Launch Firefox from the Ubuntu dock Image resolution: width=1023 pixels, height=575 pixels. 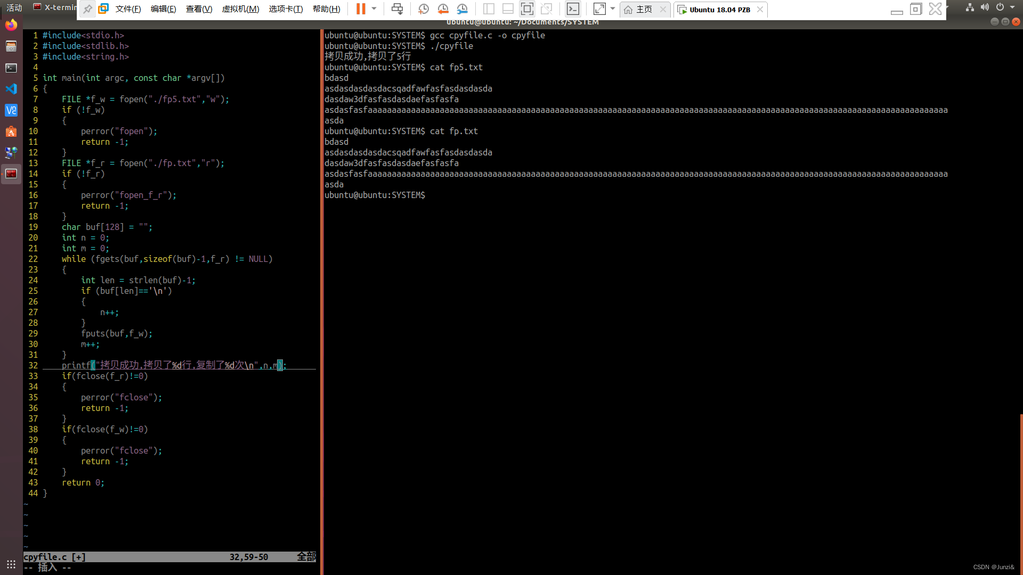tap(11, 25)
